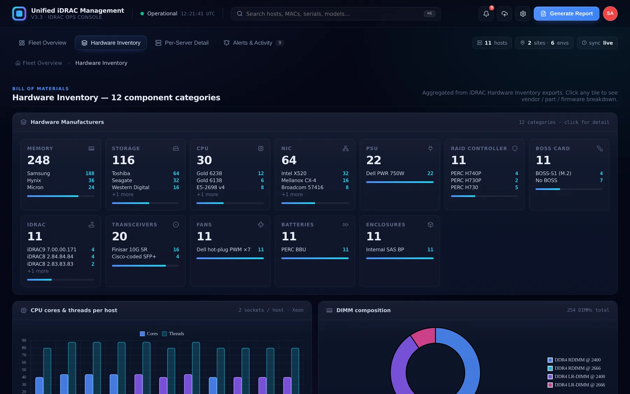
Task: Click the PERC H740P row
Action: tap(484, 173)
